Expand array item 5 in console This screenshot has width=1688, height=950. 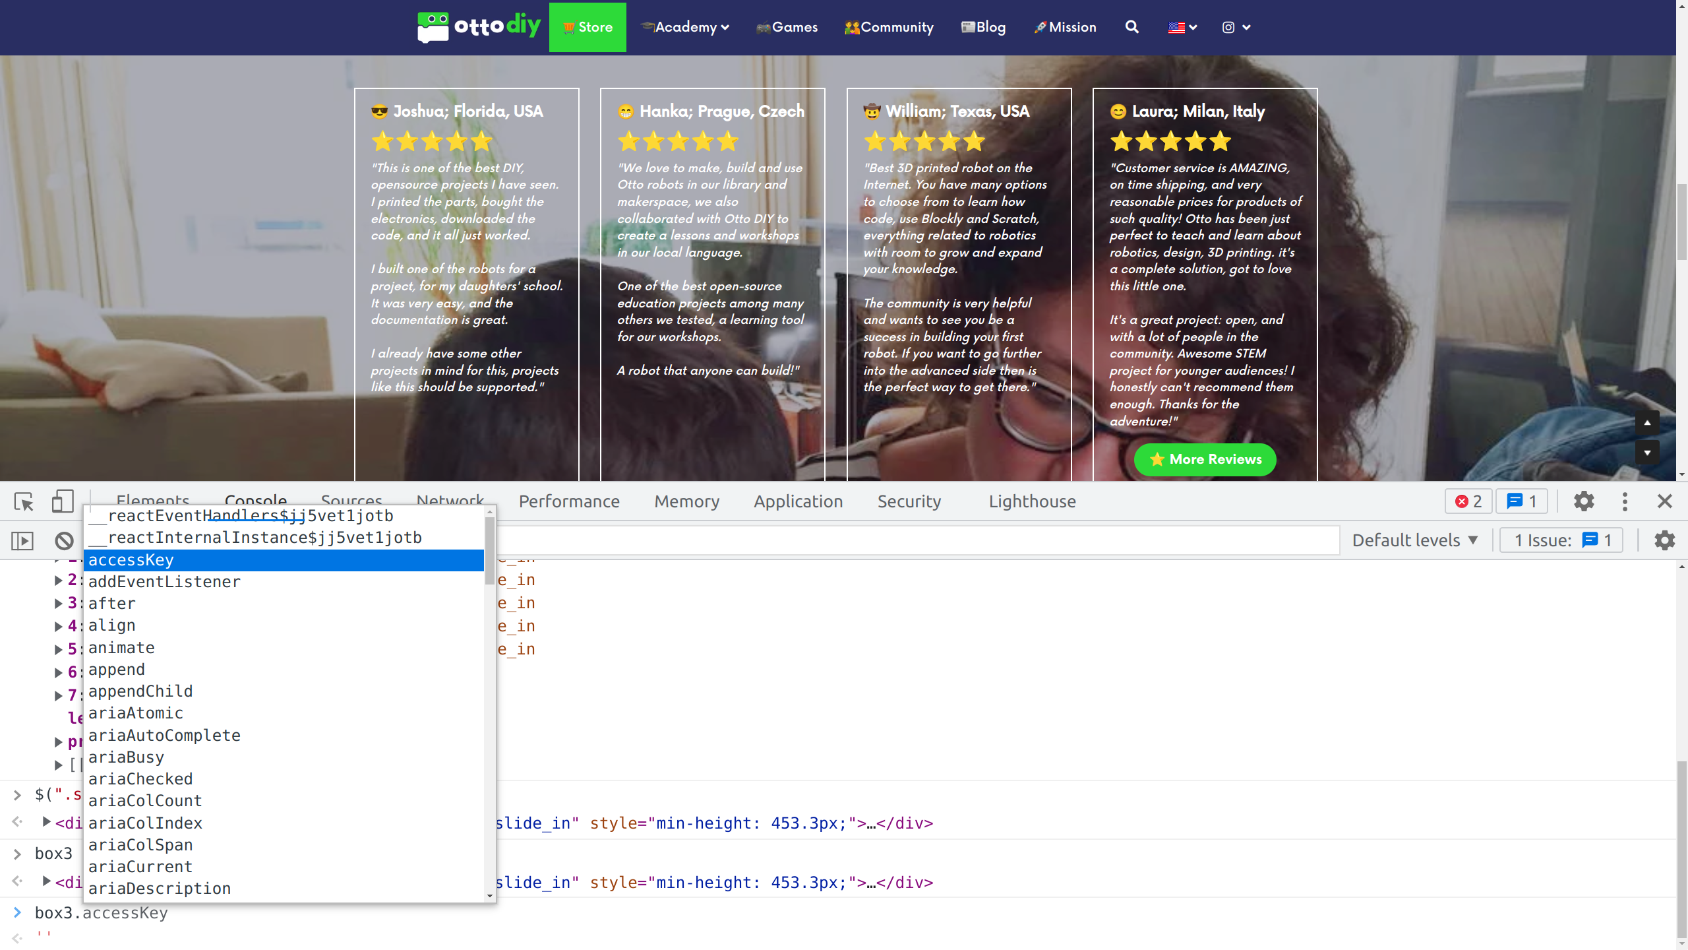pyautogui.click(x=58, y=649)
